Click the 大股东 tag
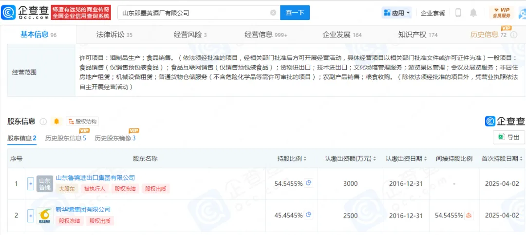 (67, 189)
